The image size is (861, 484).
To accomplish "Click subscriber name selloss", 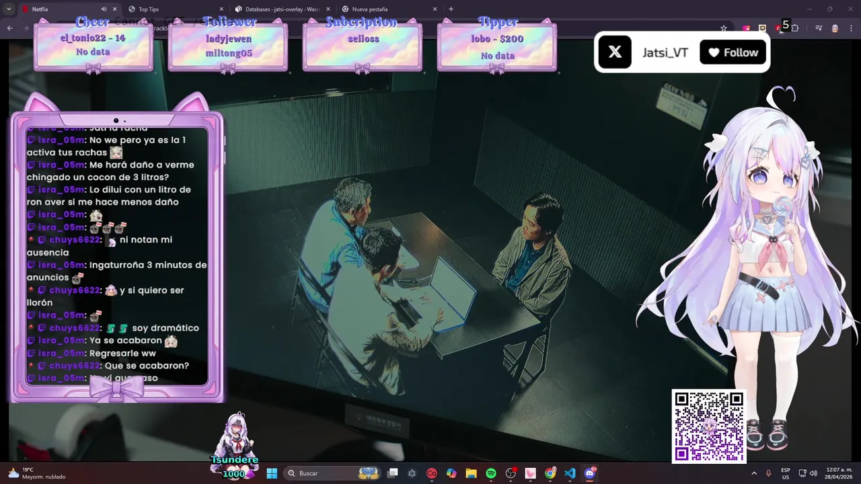I will [x=363, y=39].
